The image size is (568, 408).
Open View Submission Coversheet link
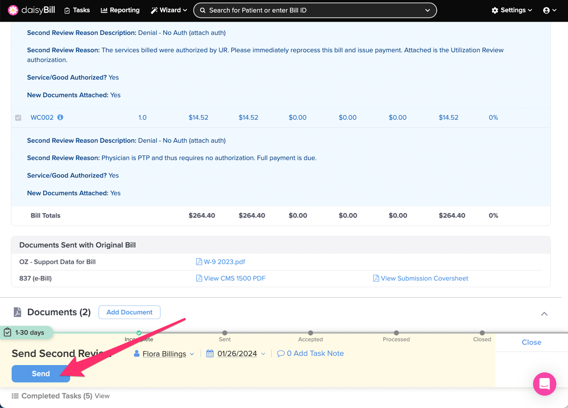424,279
